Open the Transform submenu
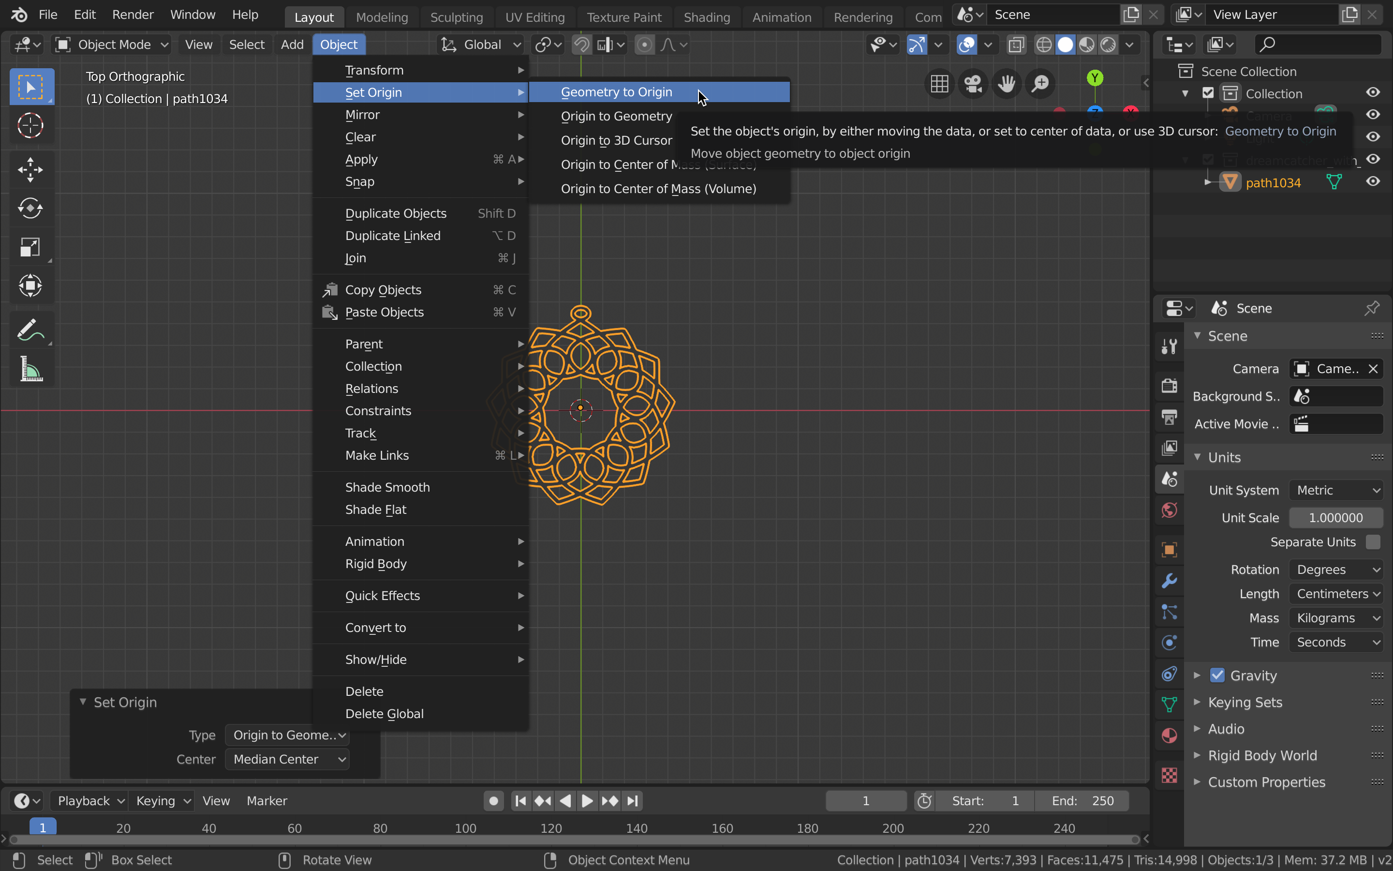The width and height of the screenshot is (1393, 871). [421, 70]
